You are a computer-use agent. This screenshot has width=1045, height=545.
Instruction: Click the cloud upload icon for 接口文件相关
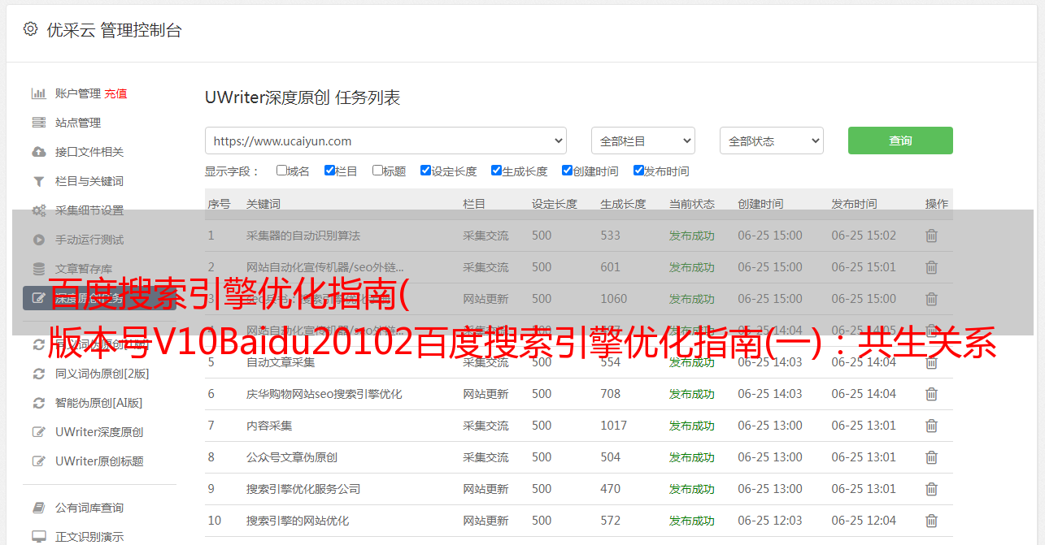pyautogui.click(x=38, y=152)
